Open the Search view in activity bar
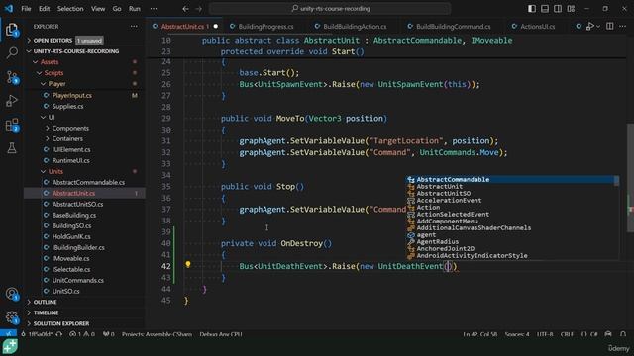The width and height of the screenshot is (634, 356). (12, 52)
